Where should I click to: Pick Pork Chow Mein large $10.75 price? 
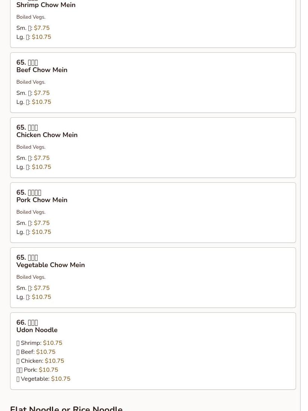tap(41, 232)
